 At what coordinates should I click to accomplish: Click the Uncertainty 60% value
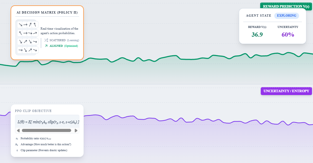288,35
